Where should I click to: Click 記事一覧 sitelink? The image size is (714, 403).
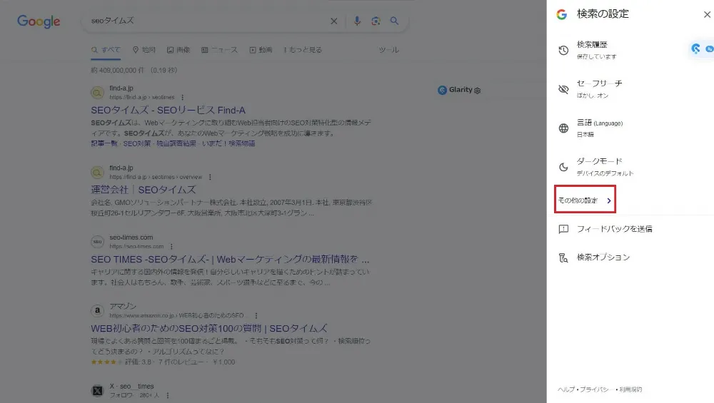(104, 143)
